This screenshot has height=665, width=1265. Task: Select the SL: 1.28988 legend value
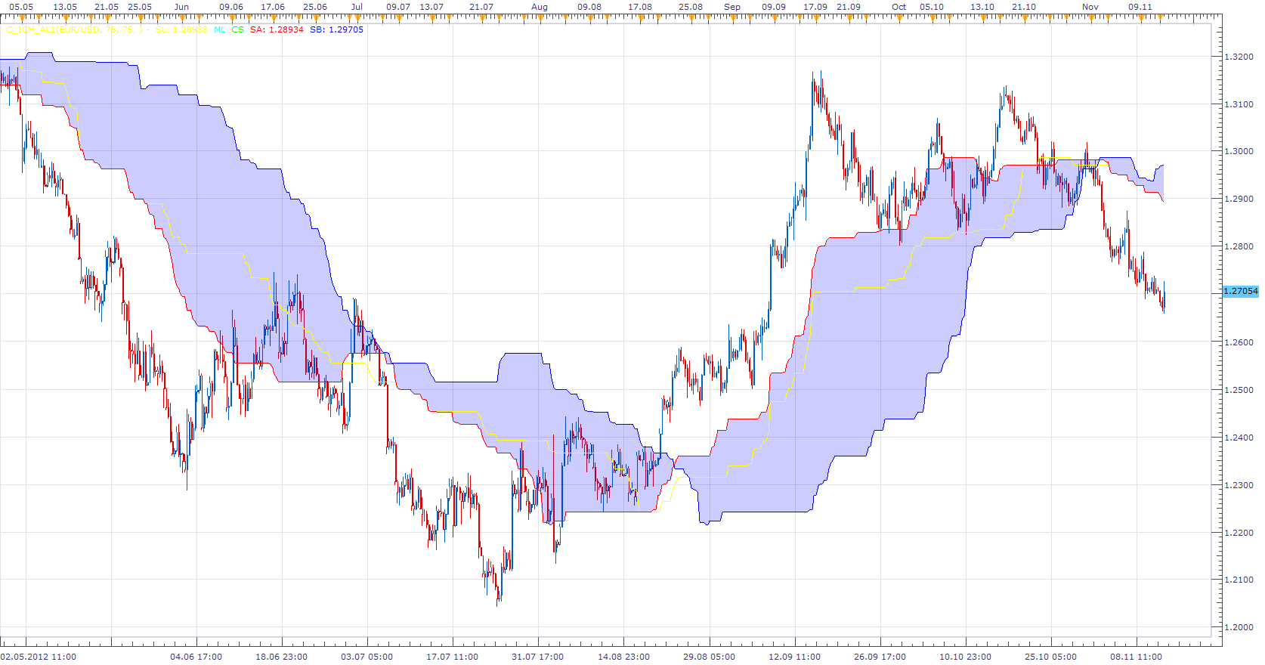[181, 29]
